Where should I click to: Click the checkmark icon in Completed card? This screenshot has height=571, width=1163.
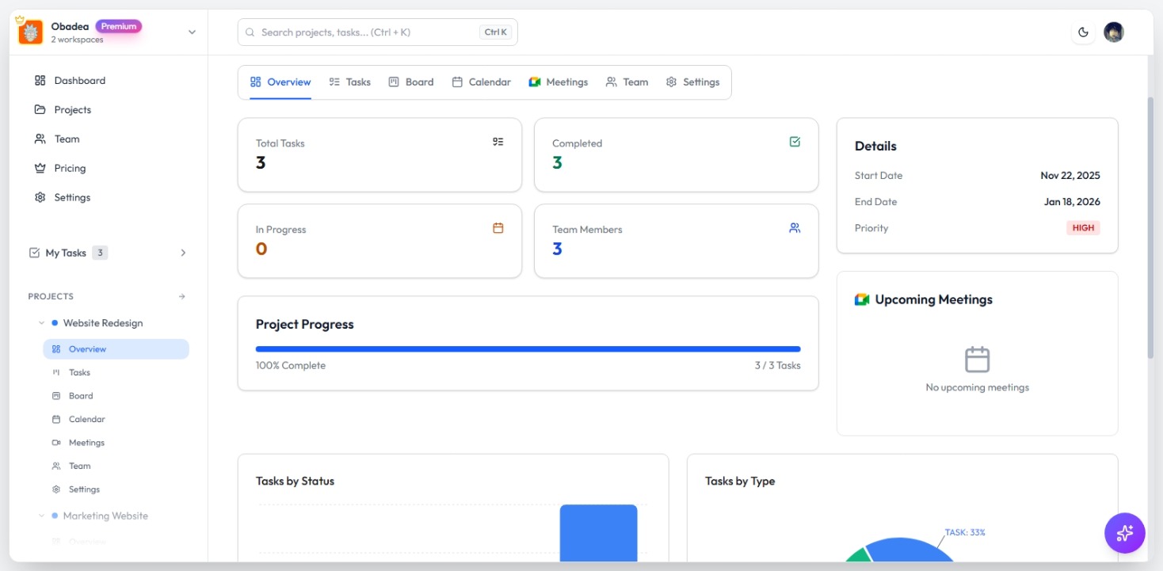[x=795, y=142]
